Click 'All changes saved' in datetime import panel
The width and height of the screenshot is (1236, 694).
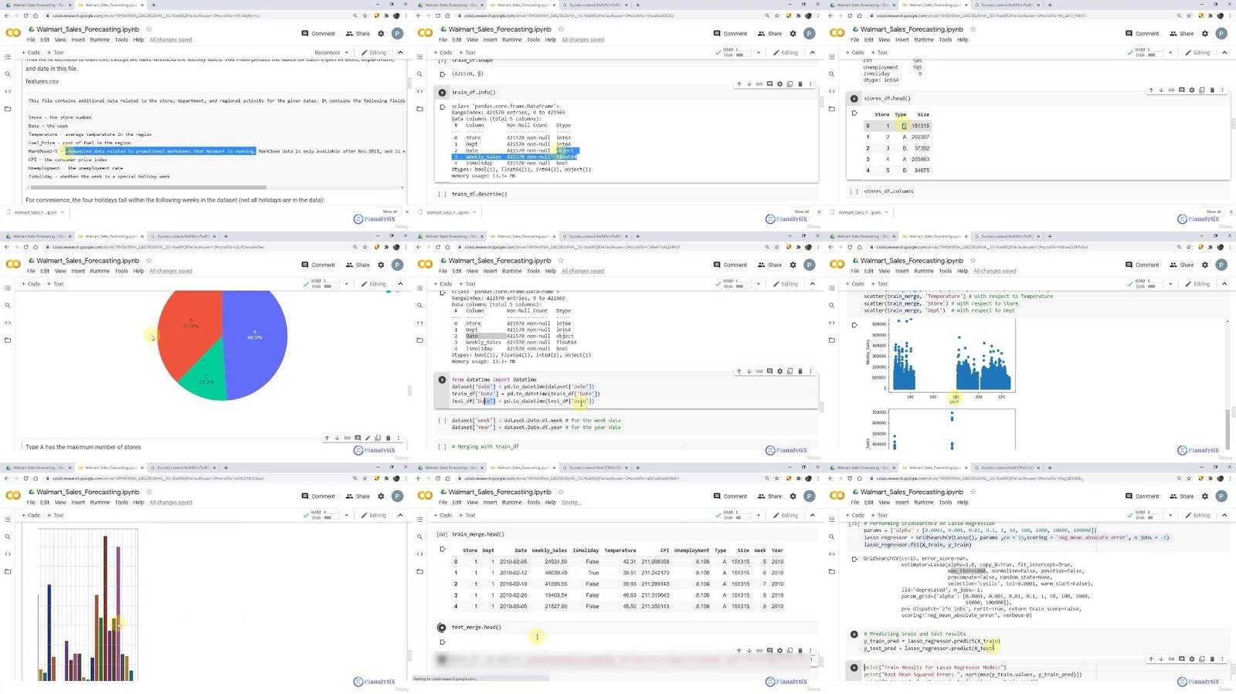coord(582,271)
